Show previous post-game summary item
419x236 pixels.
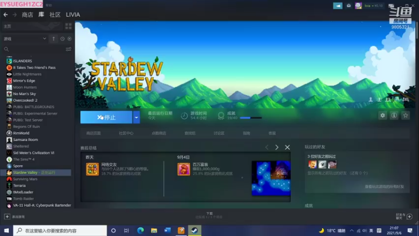point(267,147)
